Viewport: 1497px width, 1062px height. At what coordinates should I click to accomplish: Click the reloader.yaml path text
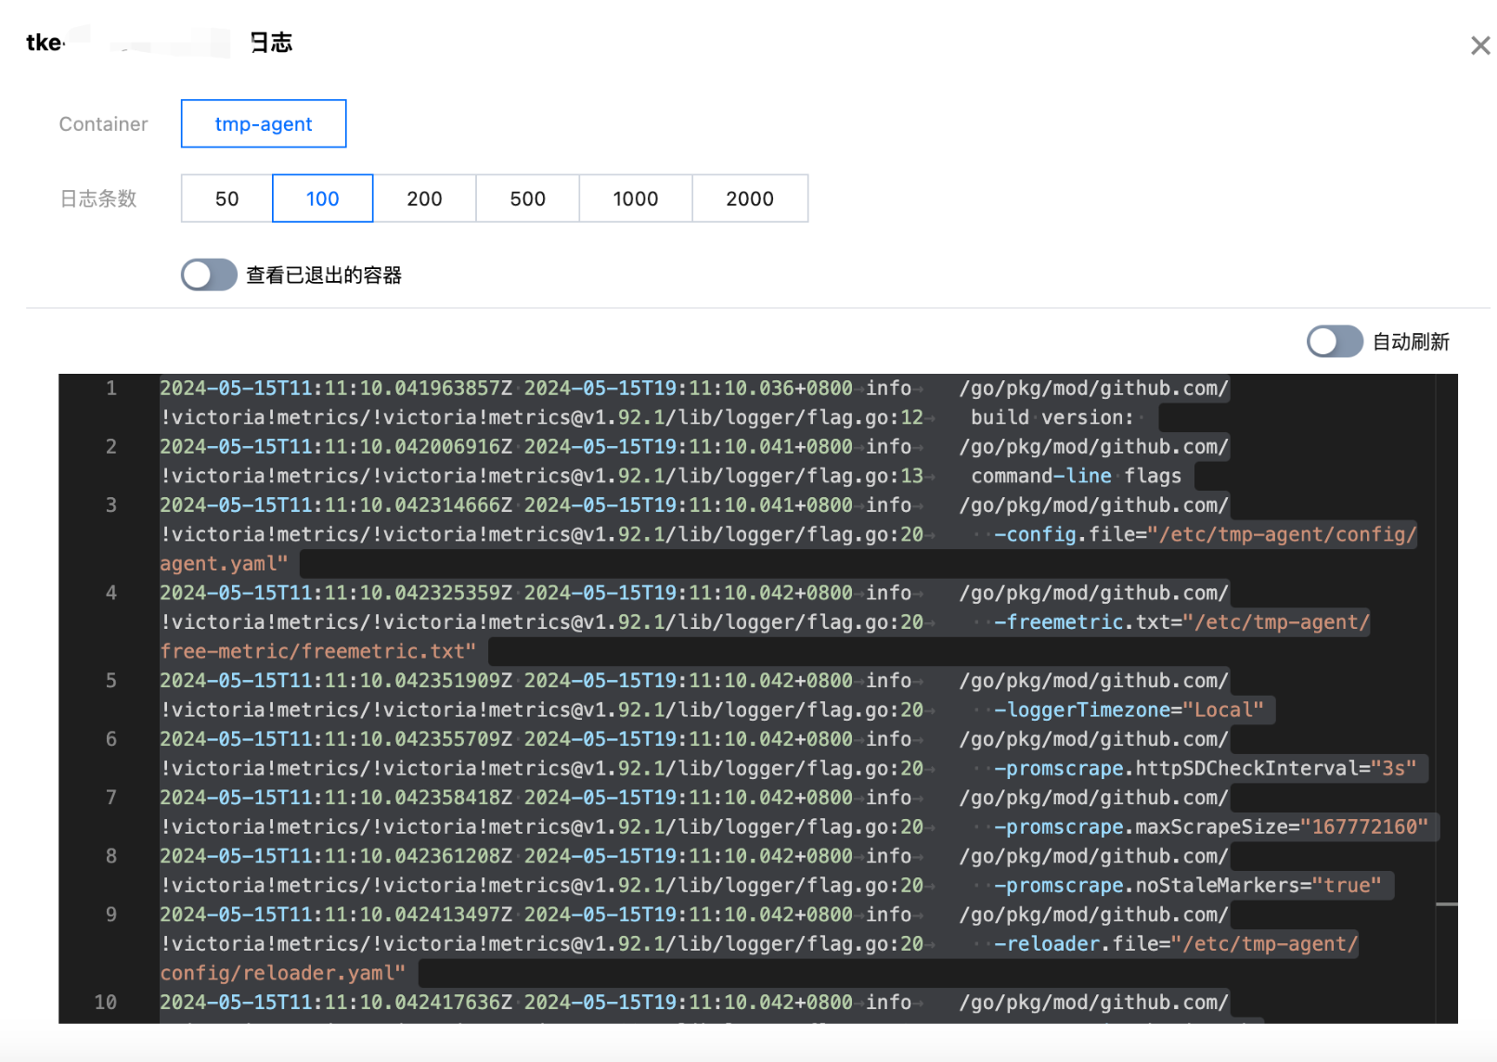point(283,973)
